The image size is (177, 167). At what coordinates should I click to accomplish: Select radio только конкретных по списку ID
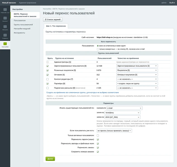(98, 49)
